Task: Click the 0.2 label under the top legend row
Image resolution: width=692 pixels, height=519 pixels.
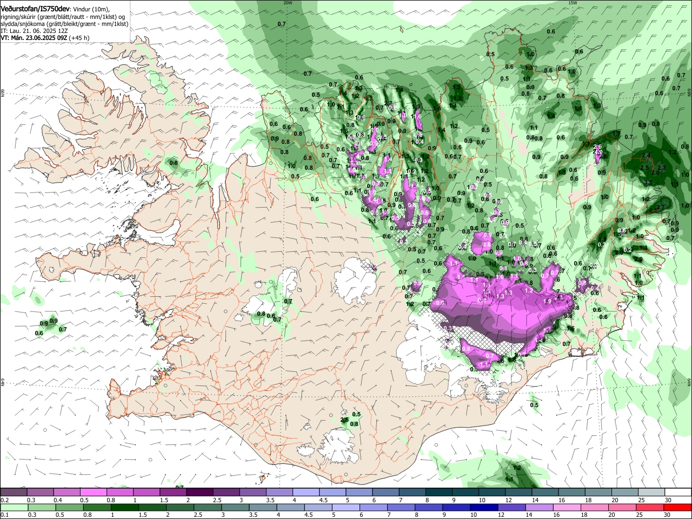Action: tap(4, 500)
